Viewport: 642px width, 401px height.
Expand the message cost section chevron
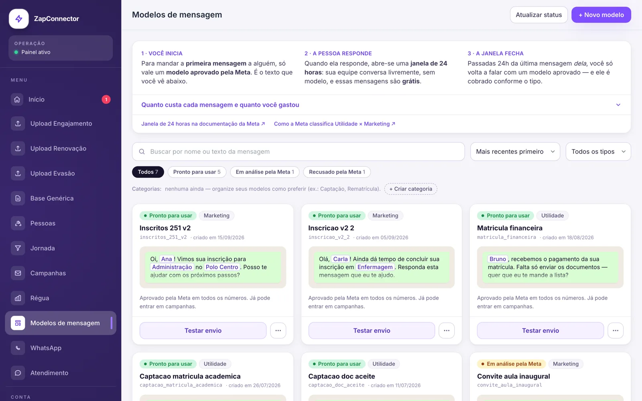click(618, 105)
